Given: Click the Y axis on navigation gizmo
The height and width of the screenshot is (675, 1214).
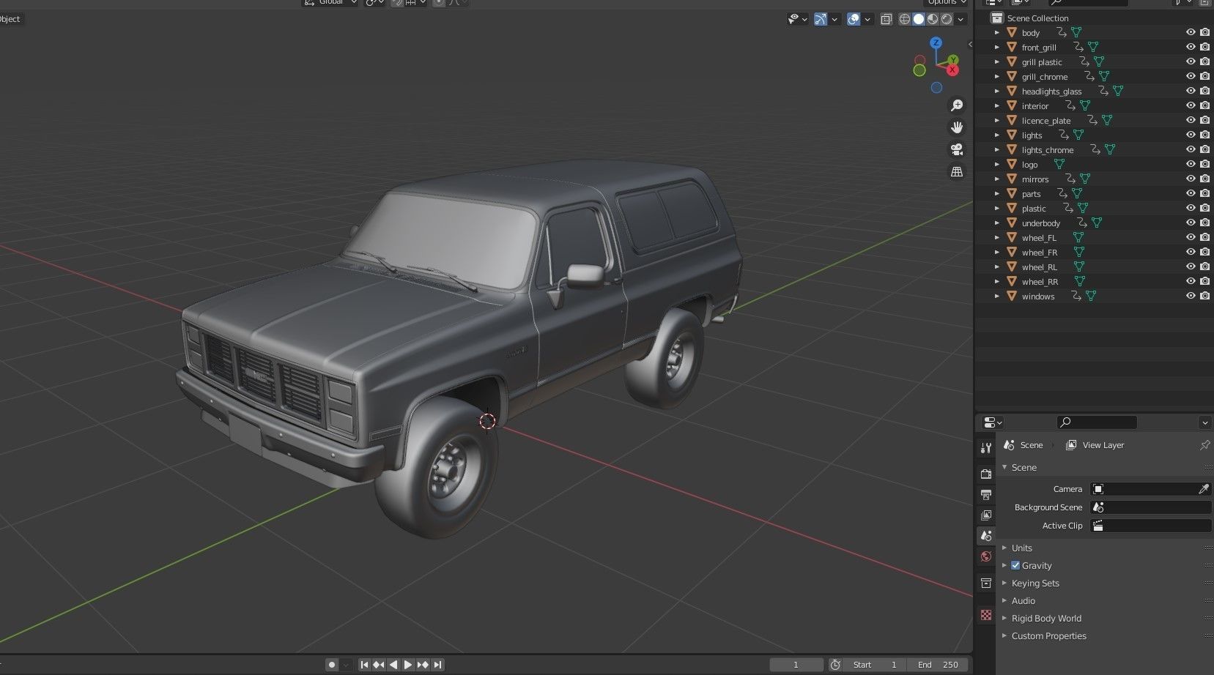Looking at the screenshot, I should click(x=952, y=60).
